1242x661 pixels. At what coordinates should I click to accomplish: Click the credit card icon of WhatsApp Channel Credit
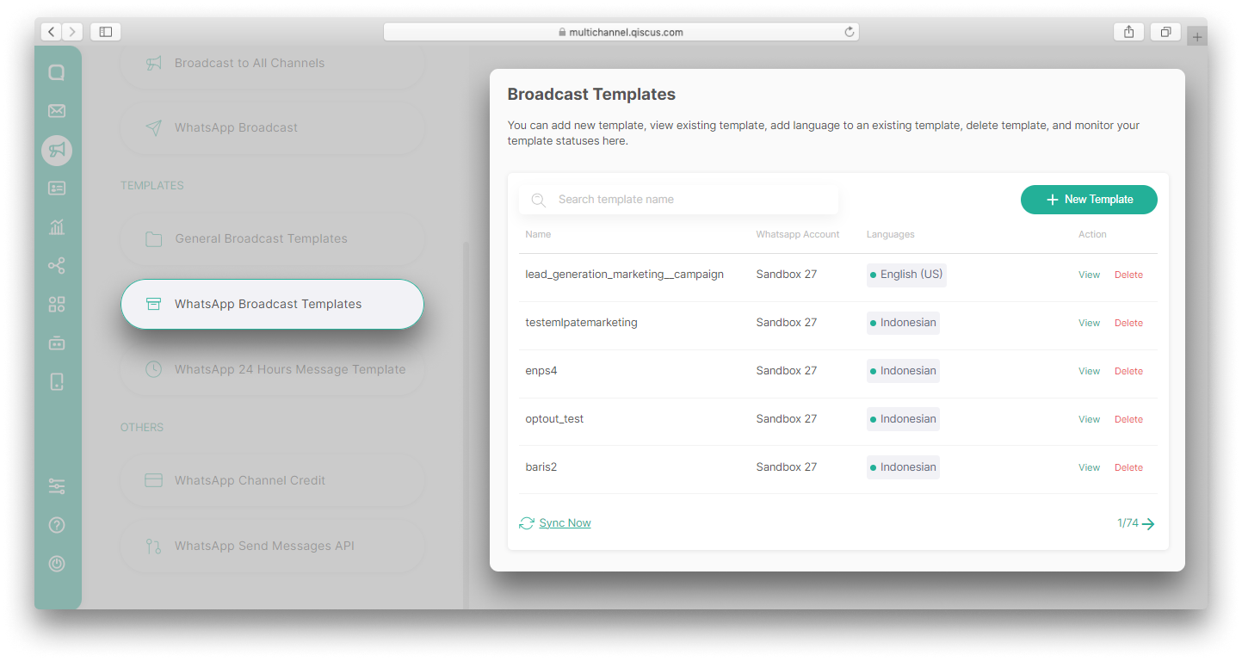point(154,480)
